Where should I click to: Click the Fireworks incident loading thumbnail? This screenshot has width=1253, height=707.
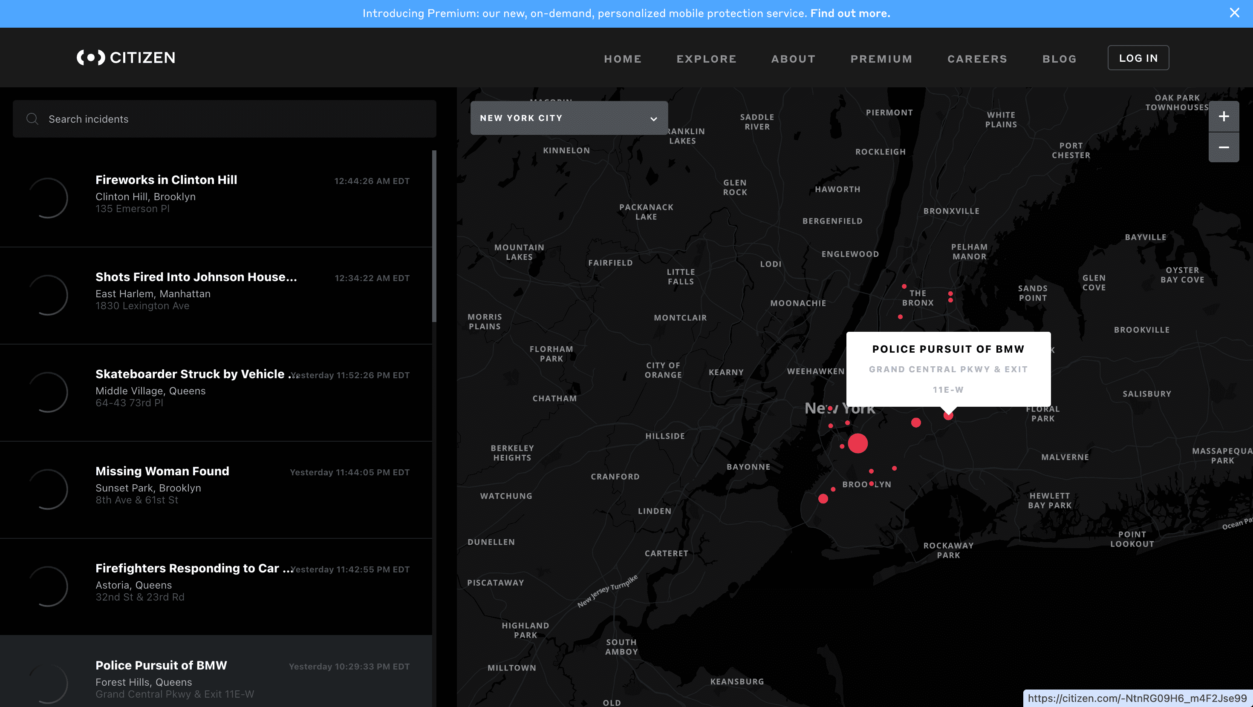[48, 198]
